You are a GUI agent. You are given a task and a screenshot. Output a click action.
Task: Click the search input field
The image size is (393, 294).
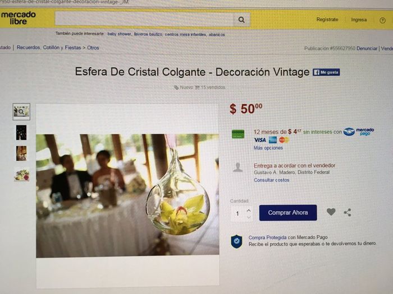coord(144,18)
